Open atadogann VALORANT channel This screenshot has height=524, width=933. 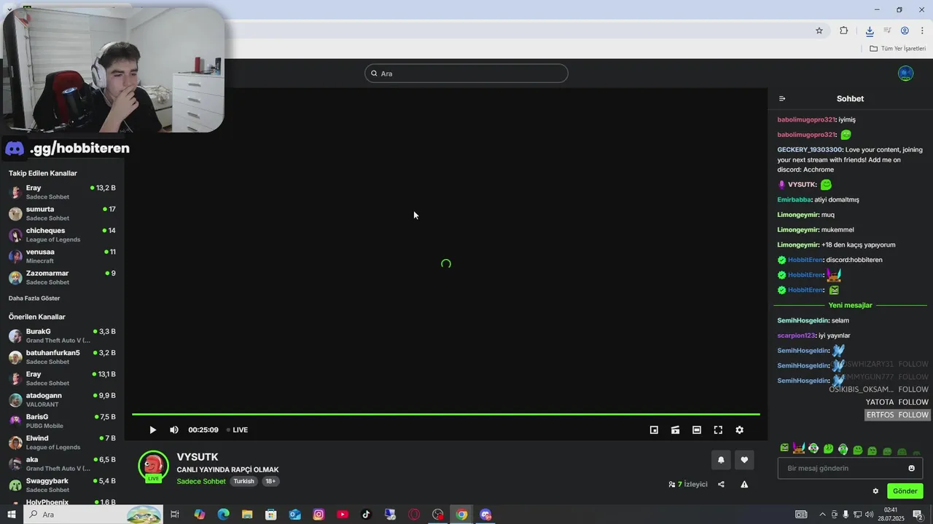[x=62, y=400]
